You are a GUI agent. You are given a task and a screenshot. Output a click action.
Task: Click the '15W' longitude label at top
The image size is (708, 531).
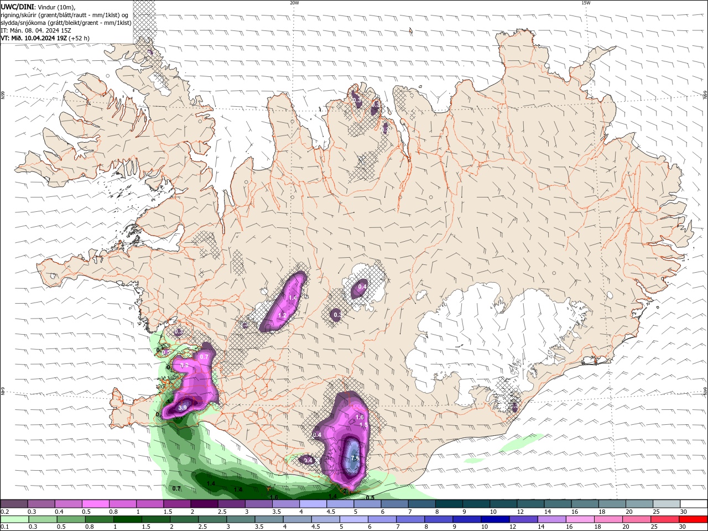(586, 3)
